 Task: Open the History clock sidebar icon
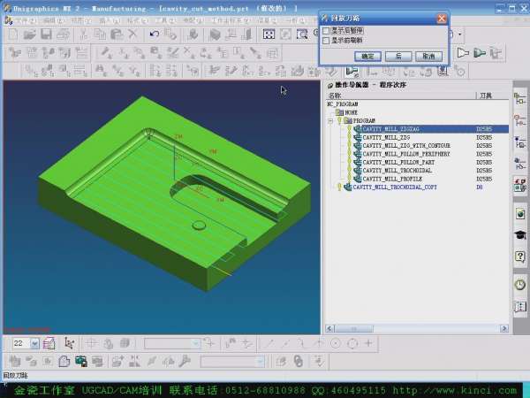click(521, 284)
